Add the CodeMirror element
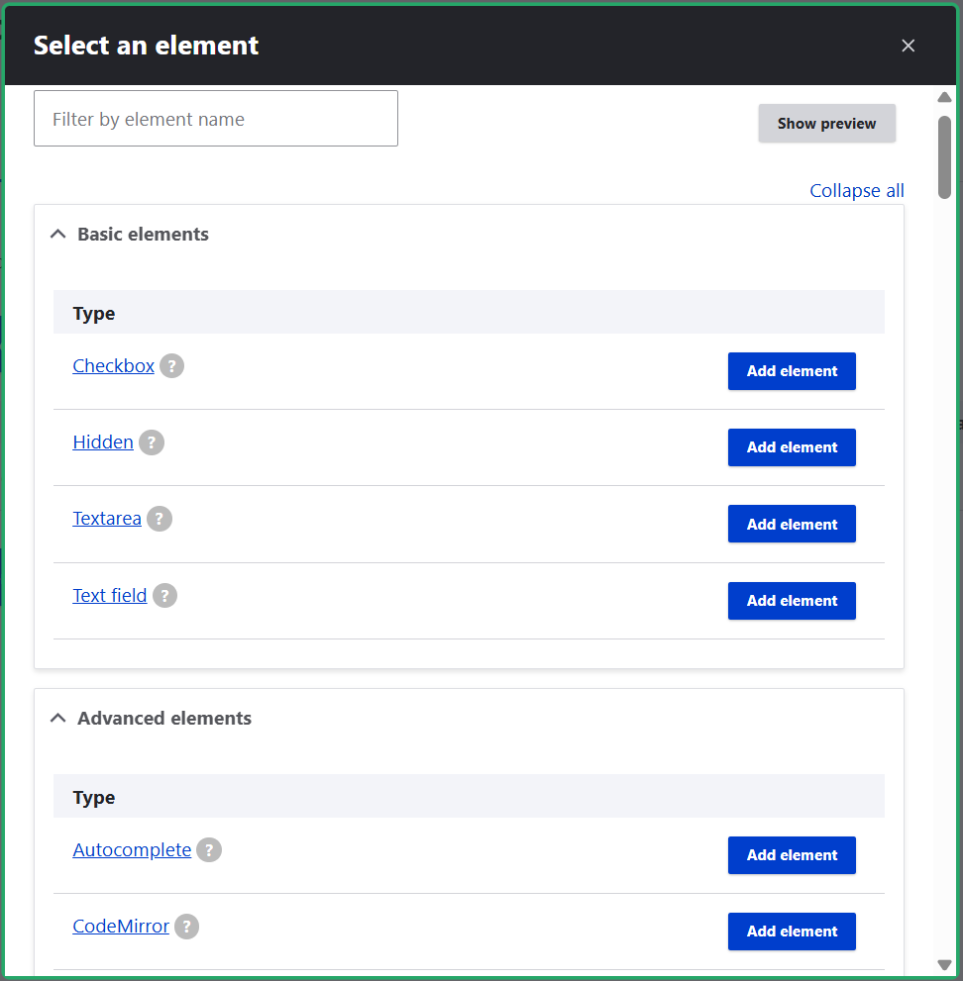The width and height of the screenshot is (963, 981). click(x=792, y=932)
